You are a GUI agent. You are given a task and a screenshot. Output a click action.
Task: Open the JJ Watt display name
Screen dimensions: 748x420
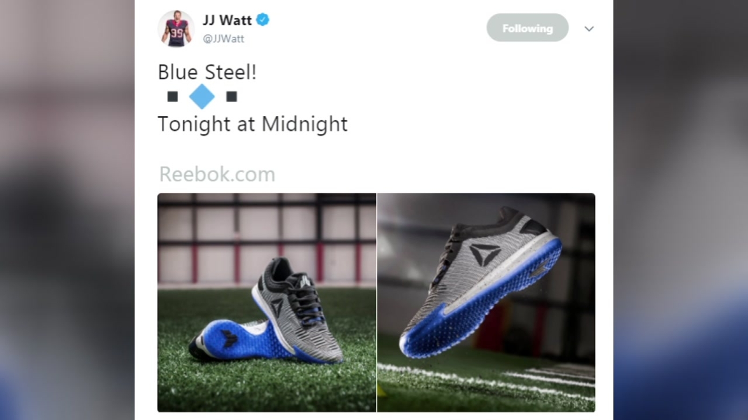point(227,20)
